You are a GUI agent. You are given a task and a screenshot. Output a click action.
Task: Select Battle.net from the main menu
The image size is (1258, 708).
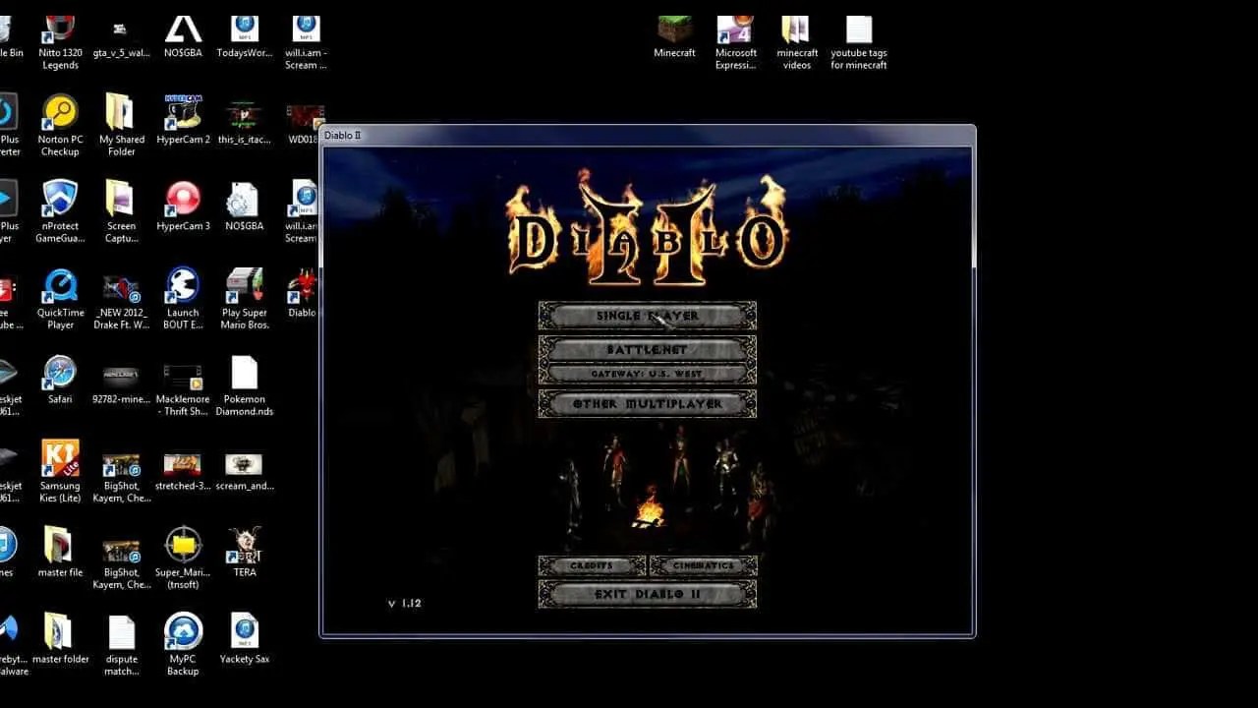pyautogui.click(x=646, y=349)
